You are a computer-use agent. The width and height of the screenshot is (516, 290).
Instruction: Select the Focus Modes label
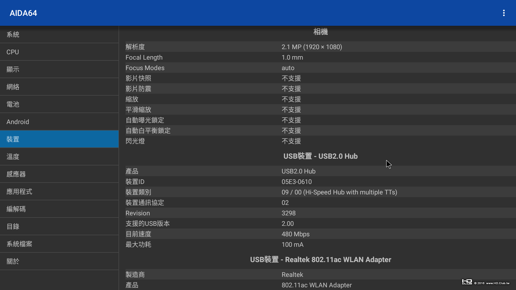click(x=145, y=68)
